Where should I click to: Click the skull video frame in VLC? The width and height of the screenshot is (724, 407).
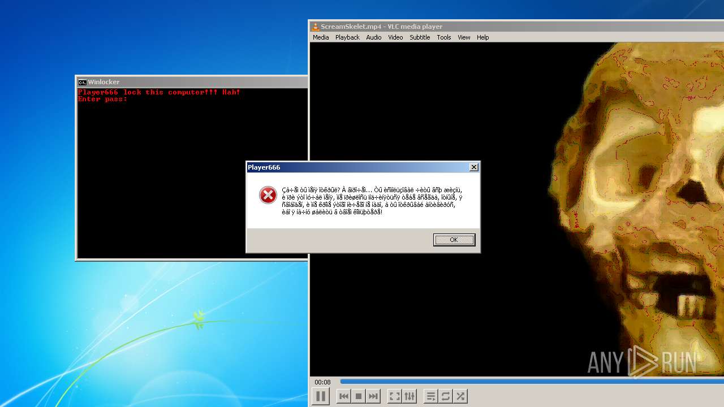(517, 209)
